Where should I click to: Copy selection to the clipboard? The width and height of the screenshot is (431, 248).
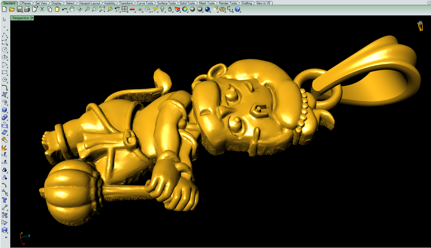point(50,9)
